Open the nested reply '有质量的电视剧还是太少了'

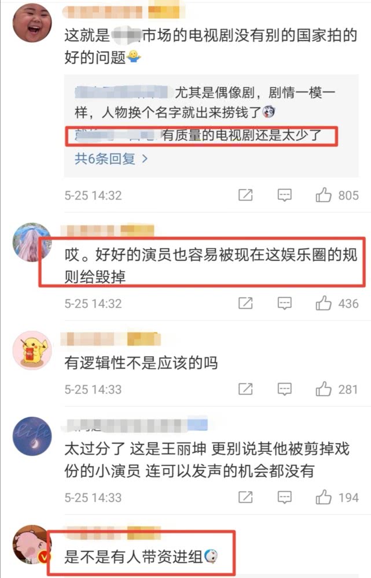point(201,136)
